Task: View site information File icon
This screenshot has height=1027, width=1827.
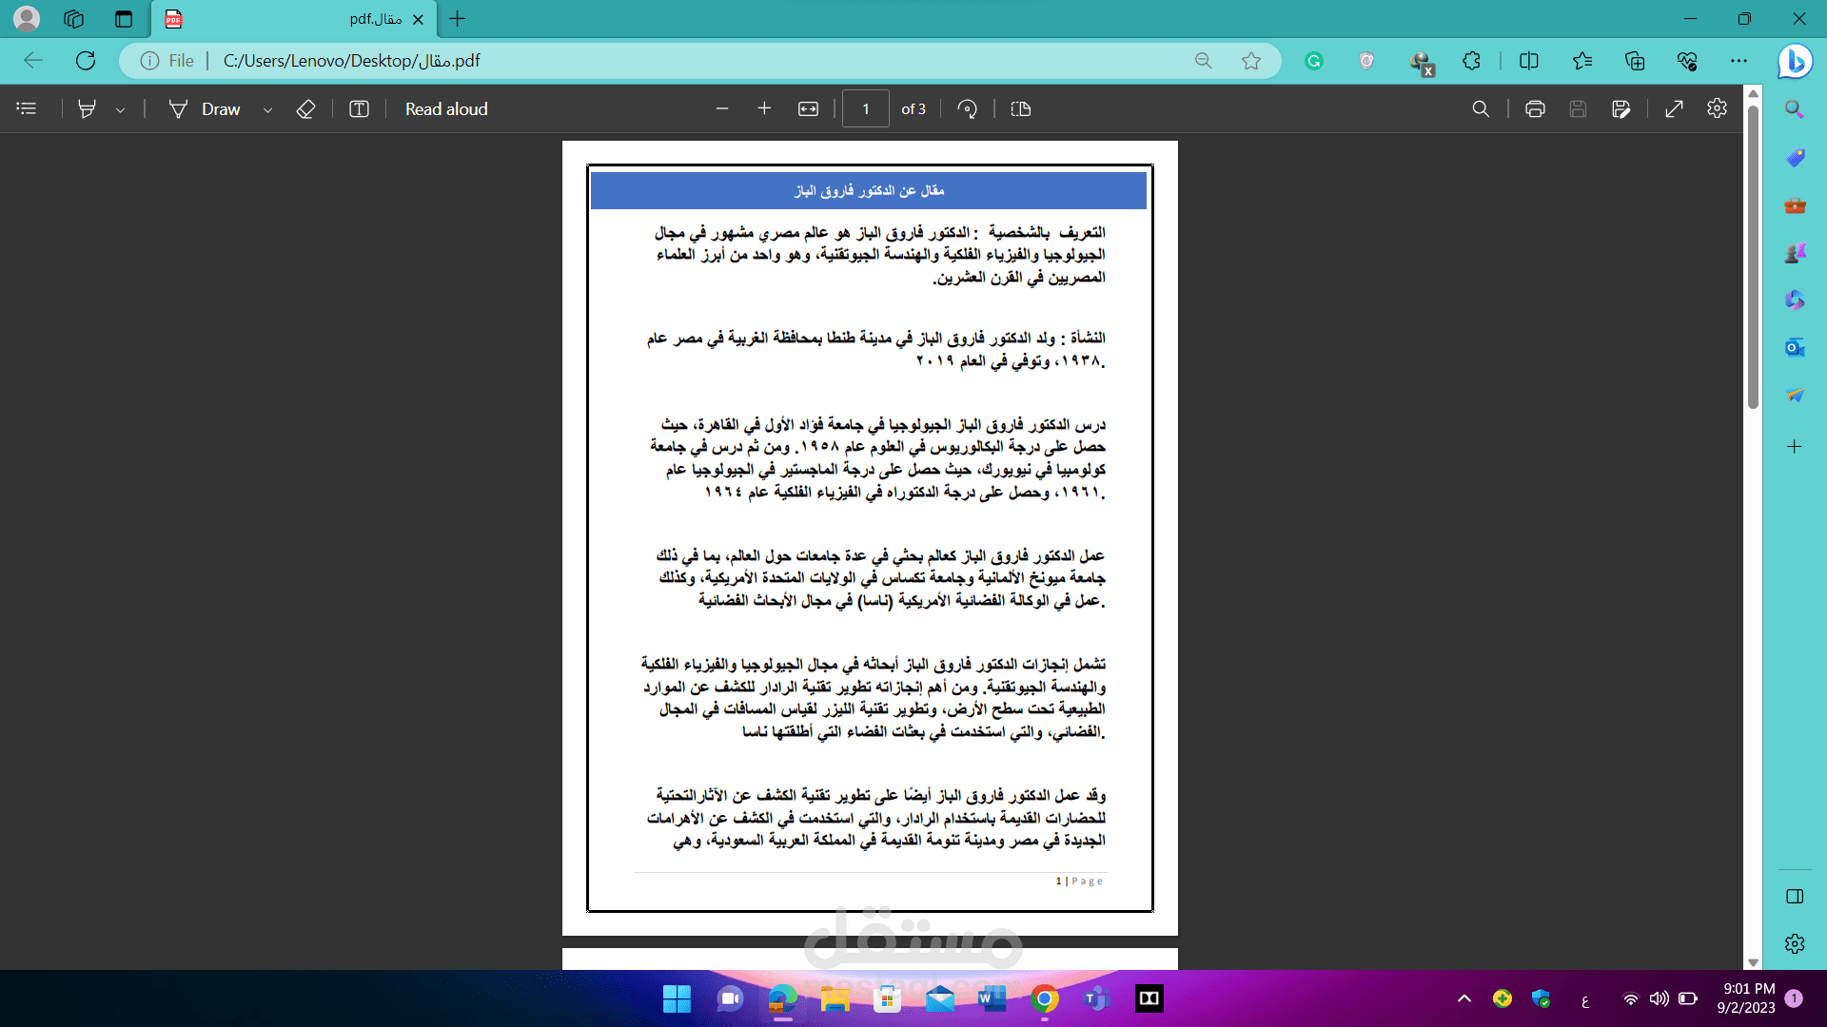Action: click(x=167, y=61)
